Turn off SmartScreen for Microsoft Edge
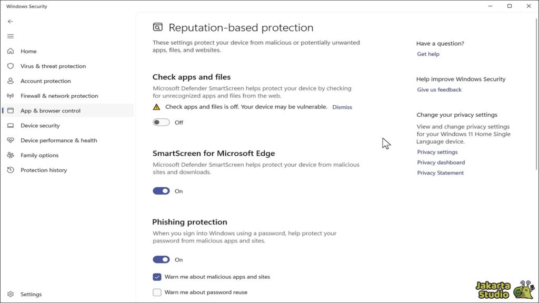Image resolution: width=539 pixels, height=303 pixels. pos(161,190)
